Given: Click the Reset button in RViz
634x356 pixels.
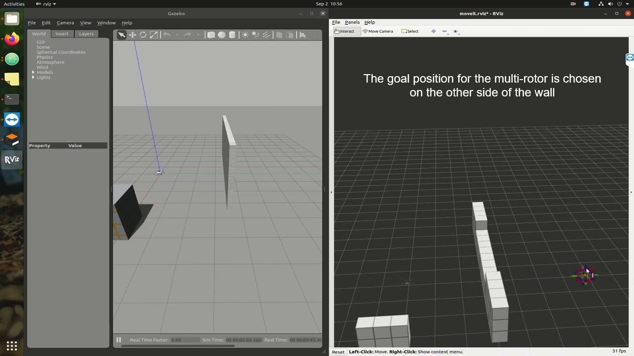Looking at the screenshot, I should tap(338, 352).
